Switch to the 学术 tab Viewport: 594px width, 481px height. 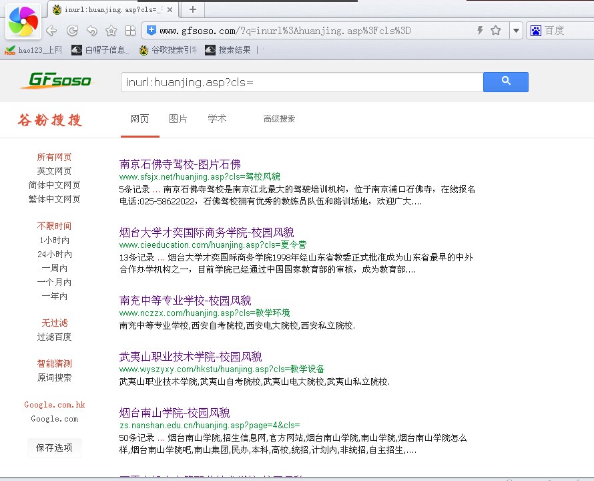coord(217,119)
